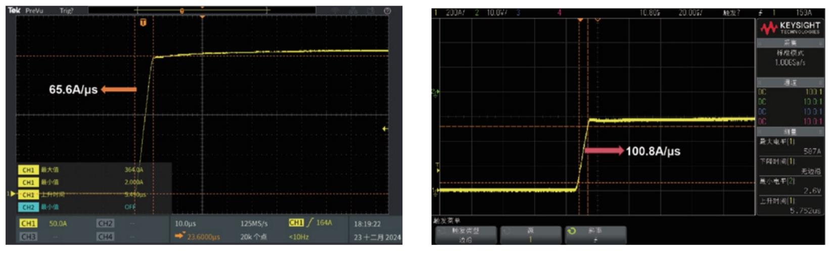
Task: Select the 测量 (measurement) panel header
Action: pyautogui.click(x=790, y=132)
